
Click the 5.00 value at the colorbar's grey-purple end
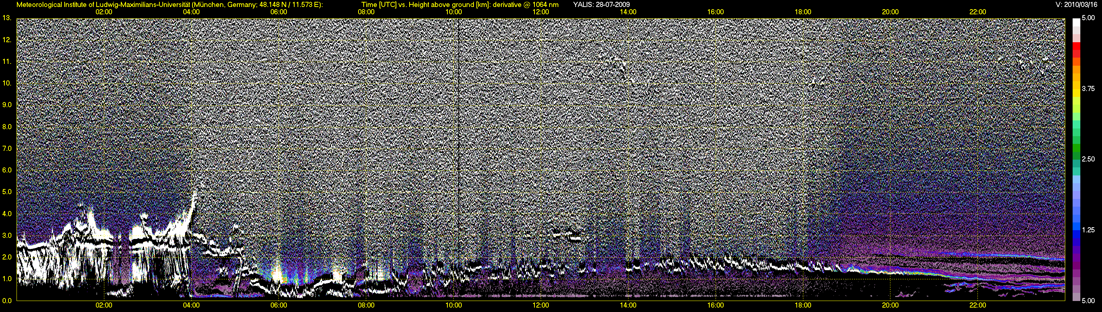[x=1088, y=301]
